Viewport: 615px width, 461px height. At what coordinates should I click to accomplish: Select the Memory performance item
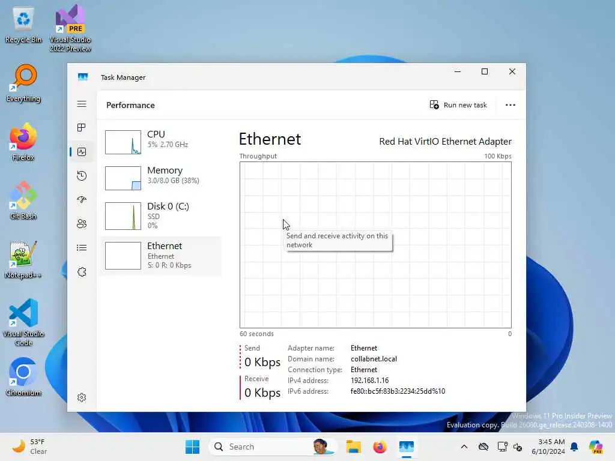(161, 178)
